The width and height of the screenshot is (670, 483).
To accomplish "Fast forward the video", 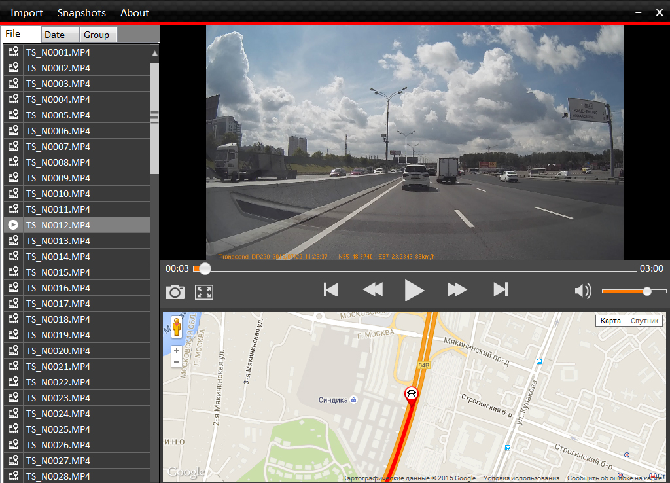I will (457, 290).
